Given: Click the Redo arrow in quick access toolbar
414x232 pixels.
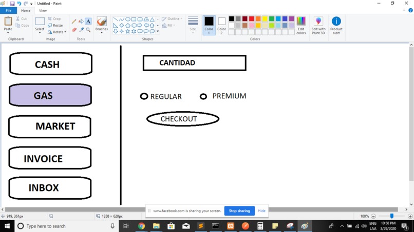Looking at the screenshot, I should (x=26, y=4).
